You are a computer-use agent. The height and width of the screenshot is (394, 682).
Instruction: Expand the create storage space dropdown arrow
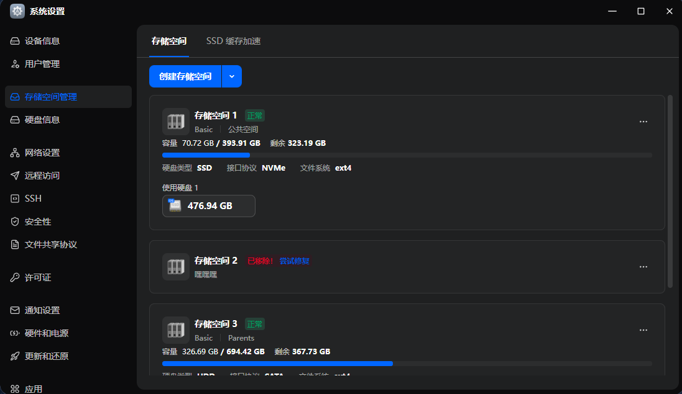[x=232, y=76]
